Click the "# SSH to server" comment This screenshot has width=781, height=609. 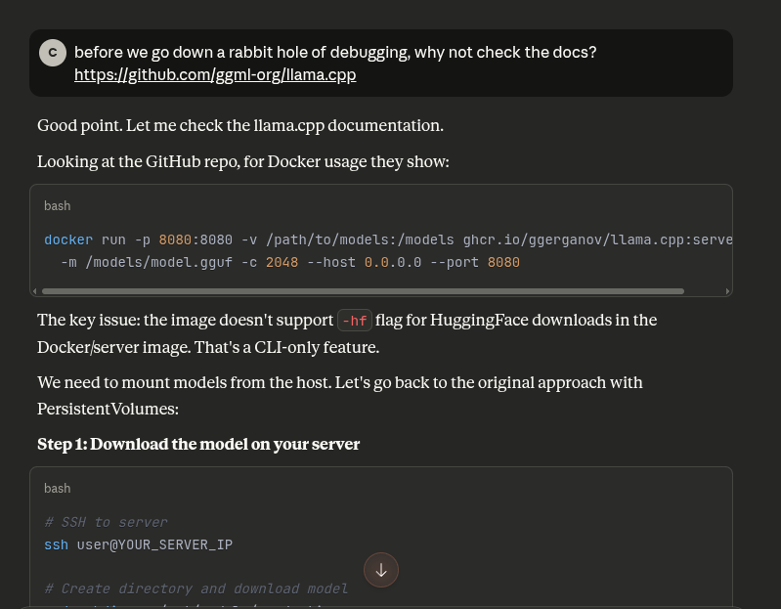(106, 522)
